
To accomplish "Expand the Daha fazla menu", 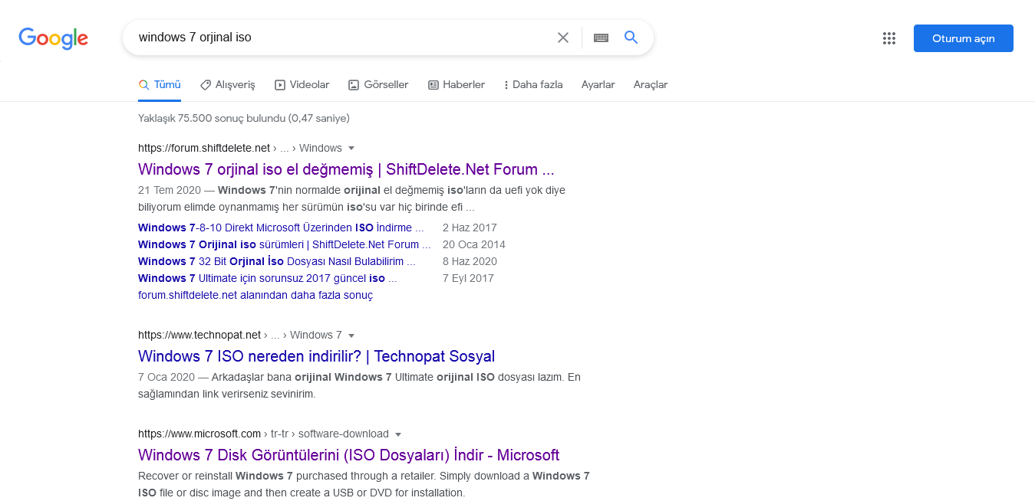I will [533, 85].
